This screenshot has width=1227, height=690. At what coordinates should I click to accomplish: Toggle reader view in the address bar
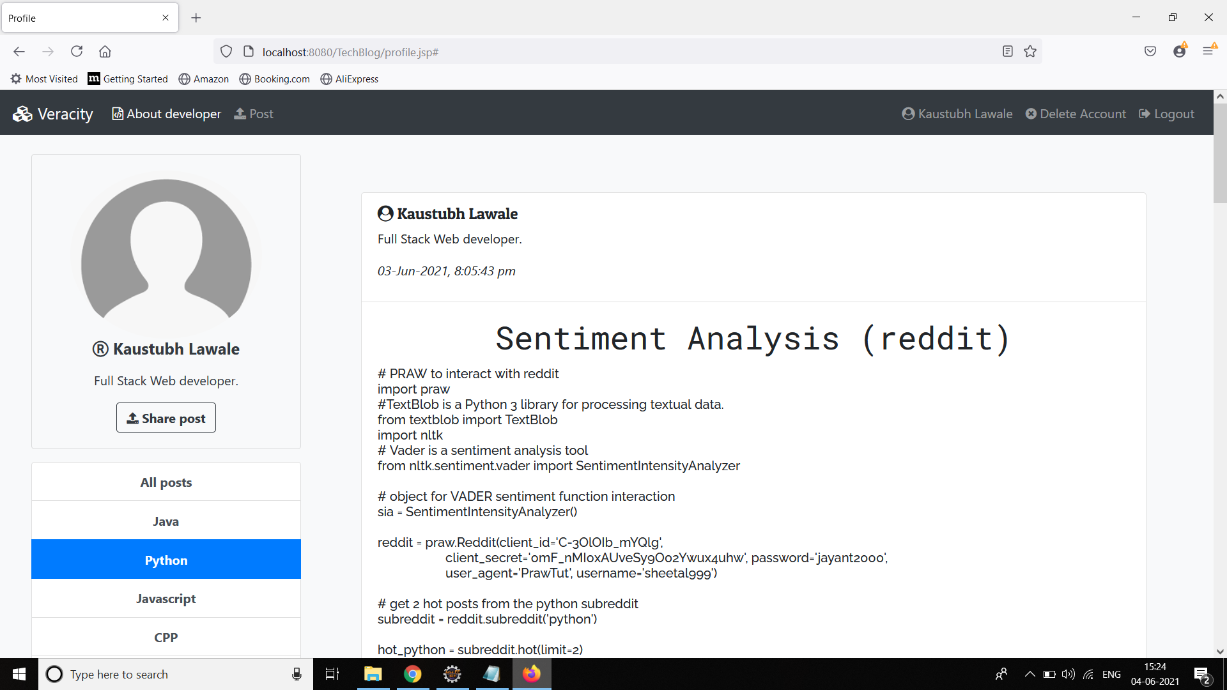pyautogui.click(x=1007, y=52)
